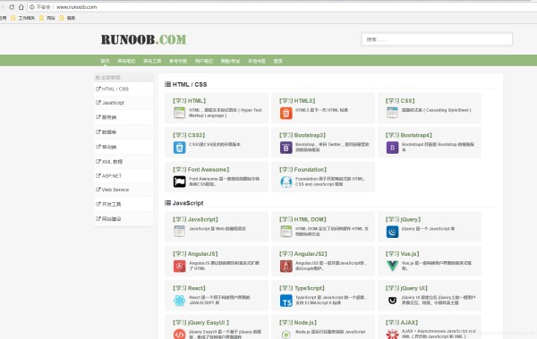537x339 pixels.
Task: Click the browser address bar URL
Action: pos(76,7)
